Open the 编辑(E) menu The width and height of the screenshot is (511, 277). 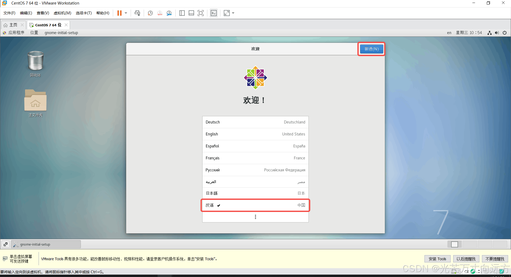click(26, 13)
